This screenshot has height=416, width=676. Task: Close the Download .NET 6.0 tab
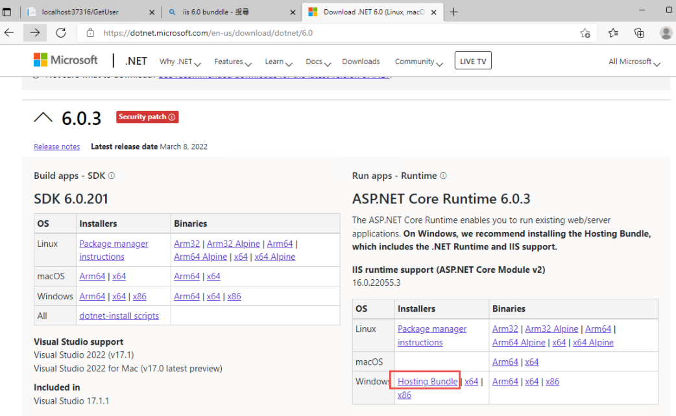click(x=434, y=12)
